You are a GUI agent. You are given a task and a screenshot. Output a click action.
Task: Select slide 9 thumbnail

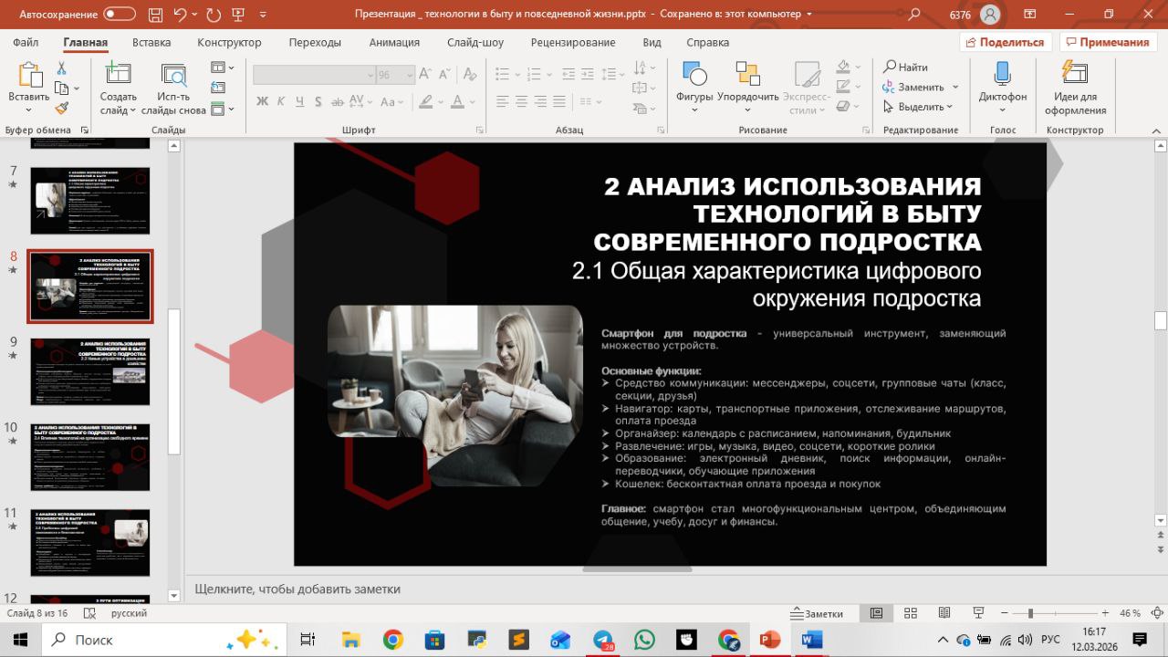click(x=90, y=371)
